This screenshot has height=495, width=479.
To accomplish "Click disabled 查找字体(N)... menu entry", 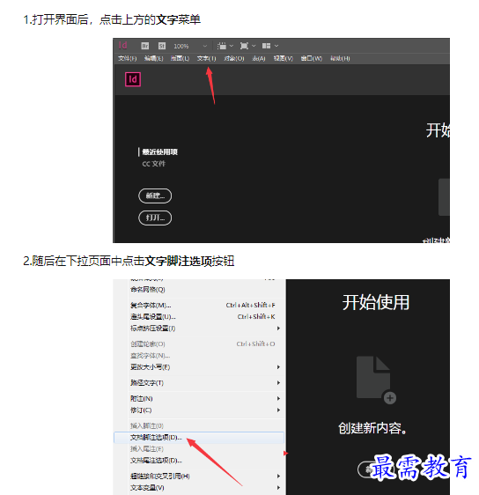I will tap(199, 356).
